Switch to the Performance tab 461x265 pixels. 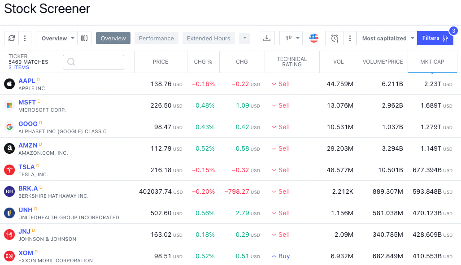coord(157,38)
